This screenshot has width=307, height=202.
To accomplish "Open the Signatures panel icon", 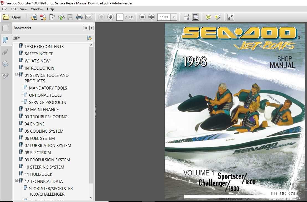I will 5,76.
